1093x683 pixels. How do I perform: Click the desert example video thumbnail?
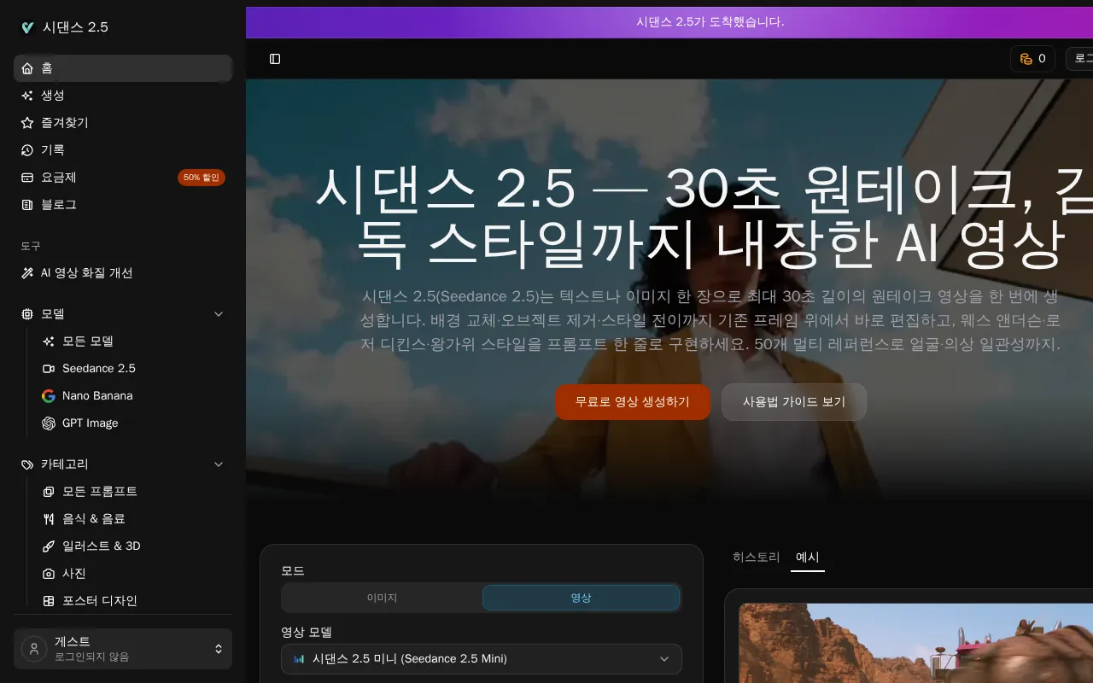(915, 643)
